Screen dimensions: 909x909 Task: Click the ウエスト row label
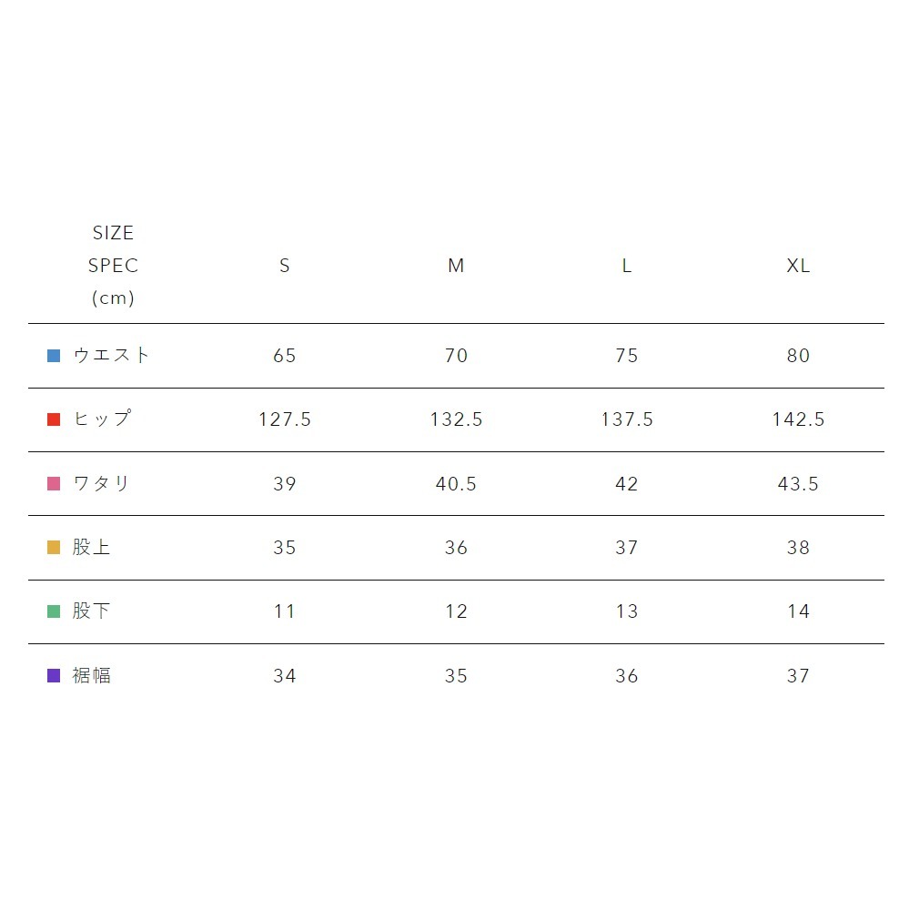(111, 356)
